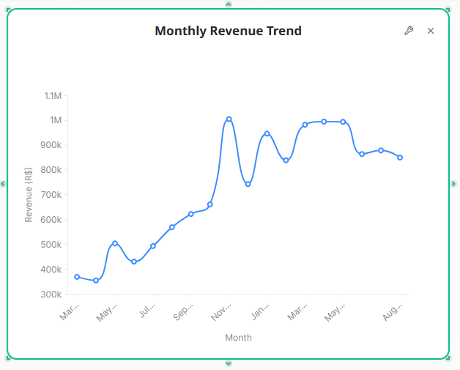Click the Sep data point near 620k

pos(191,214)
